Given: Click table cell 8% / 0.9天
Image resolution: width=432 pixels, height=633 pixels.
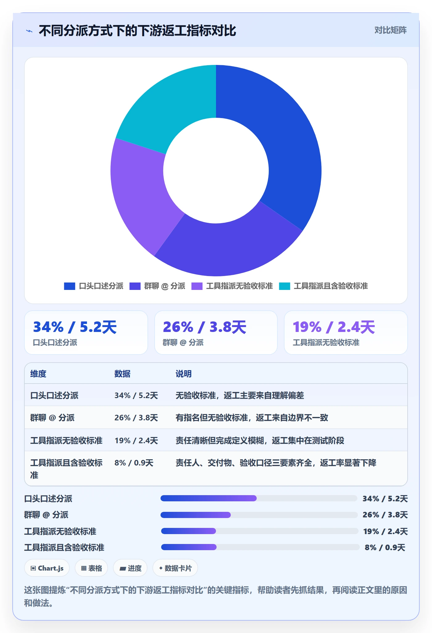Looking at the screenshot, I should coord(134,463).
